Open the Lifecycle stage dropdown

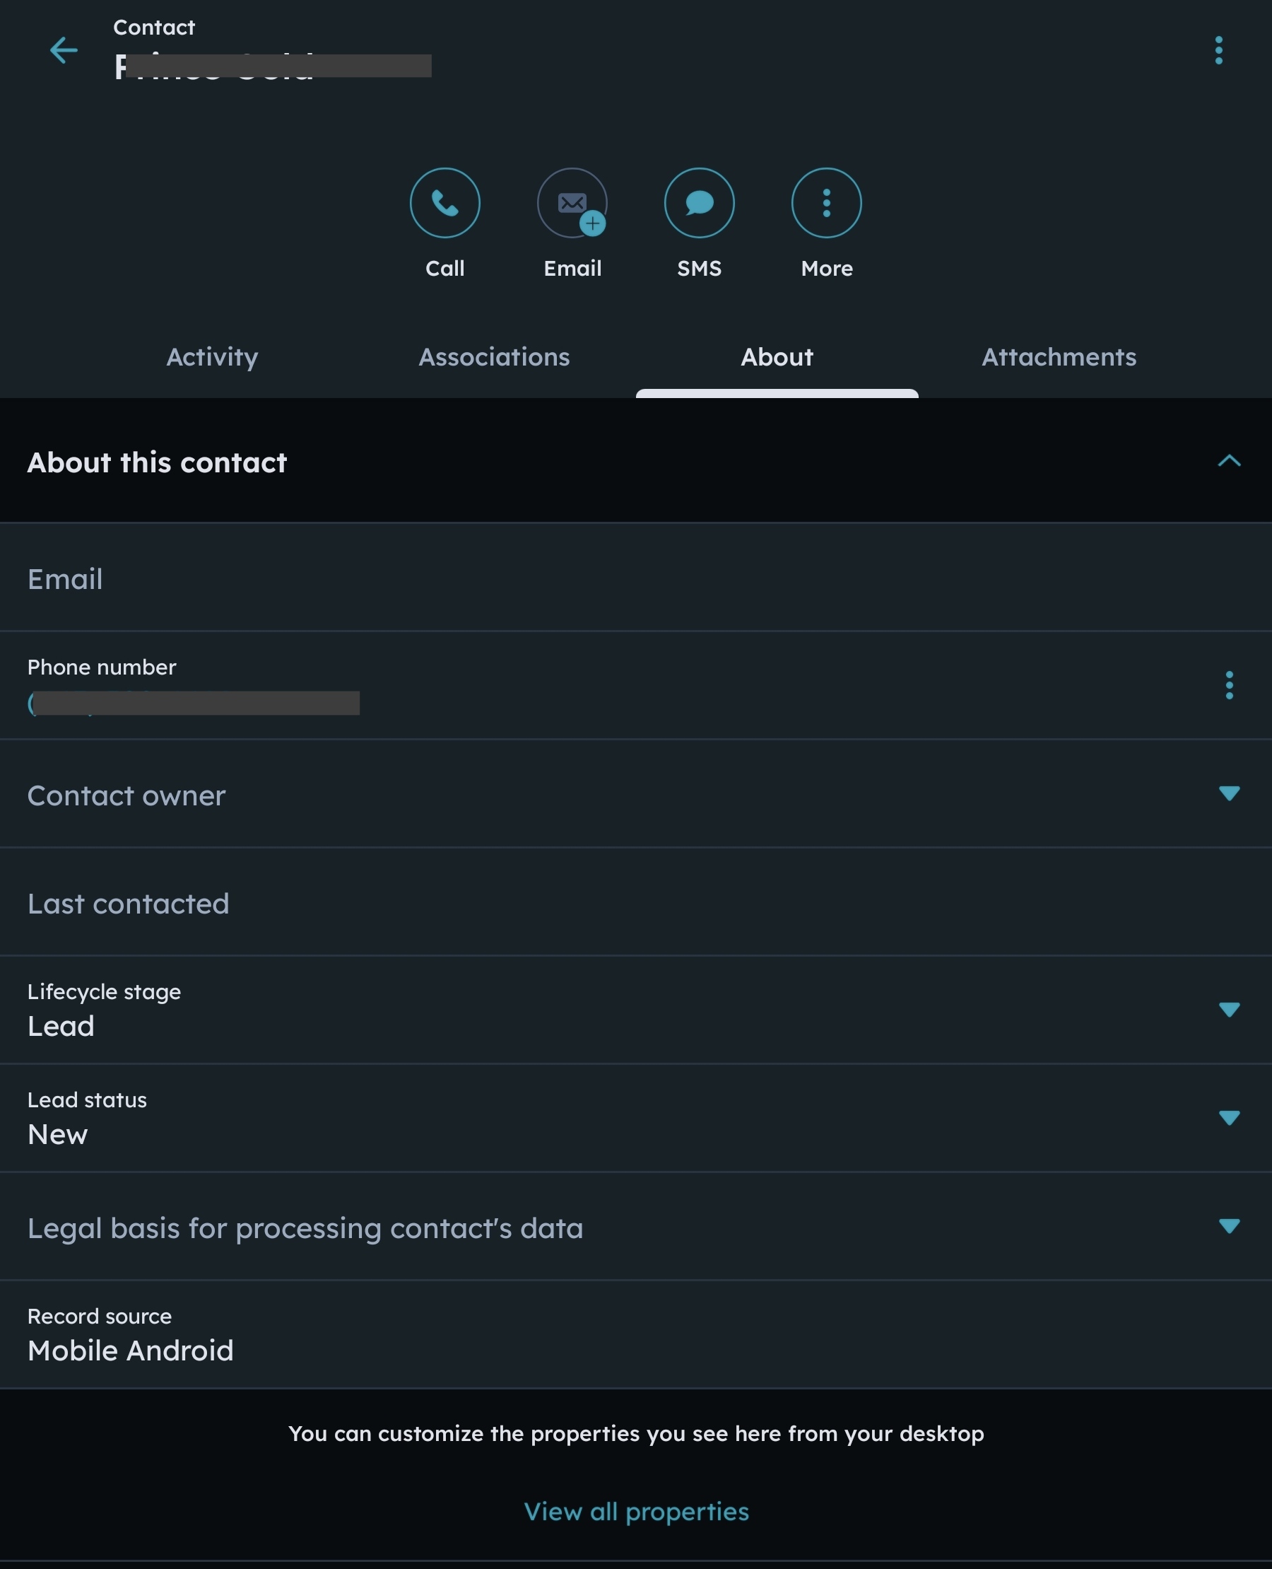coord(1229,1010)
